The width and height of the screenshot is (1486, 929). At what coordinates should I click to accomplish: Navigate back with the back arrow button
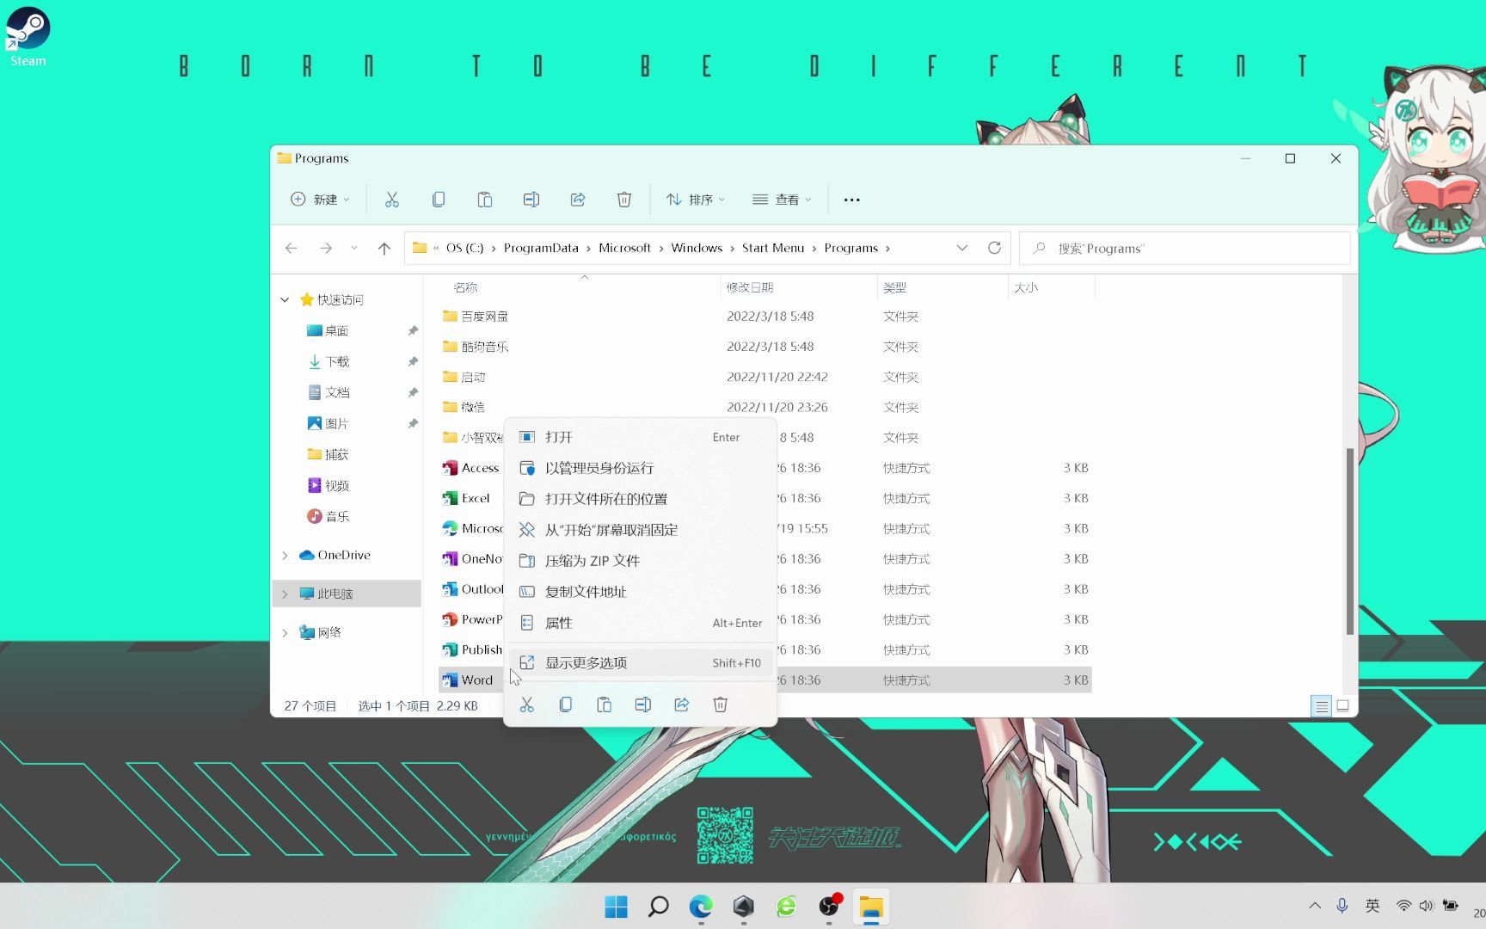[x=291, y=248]
